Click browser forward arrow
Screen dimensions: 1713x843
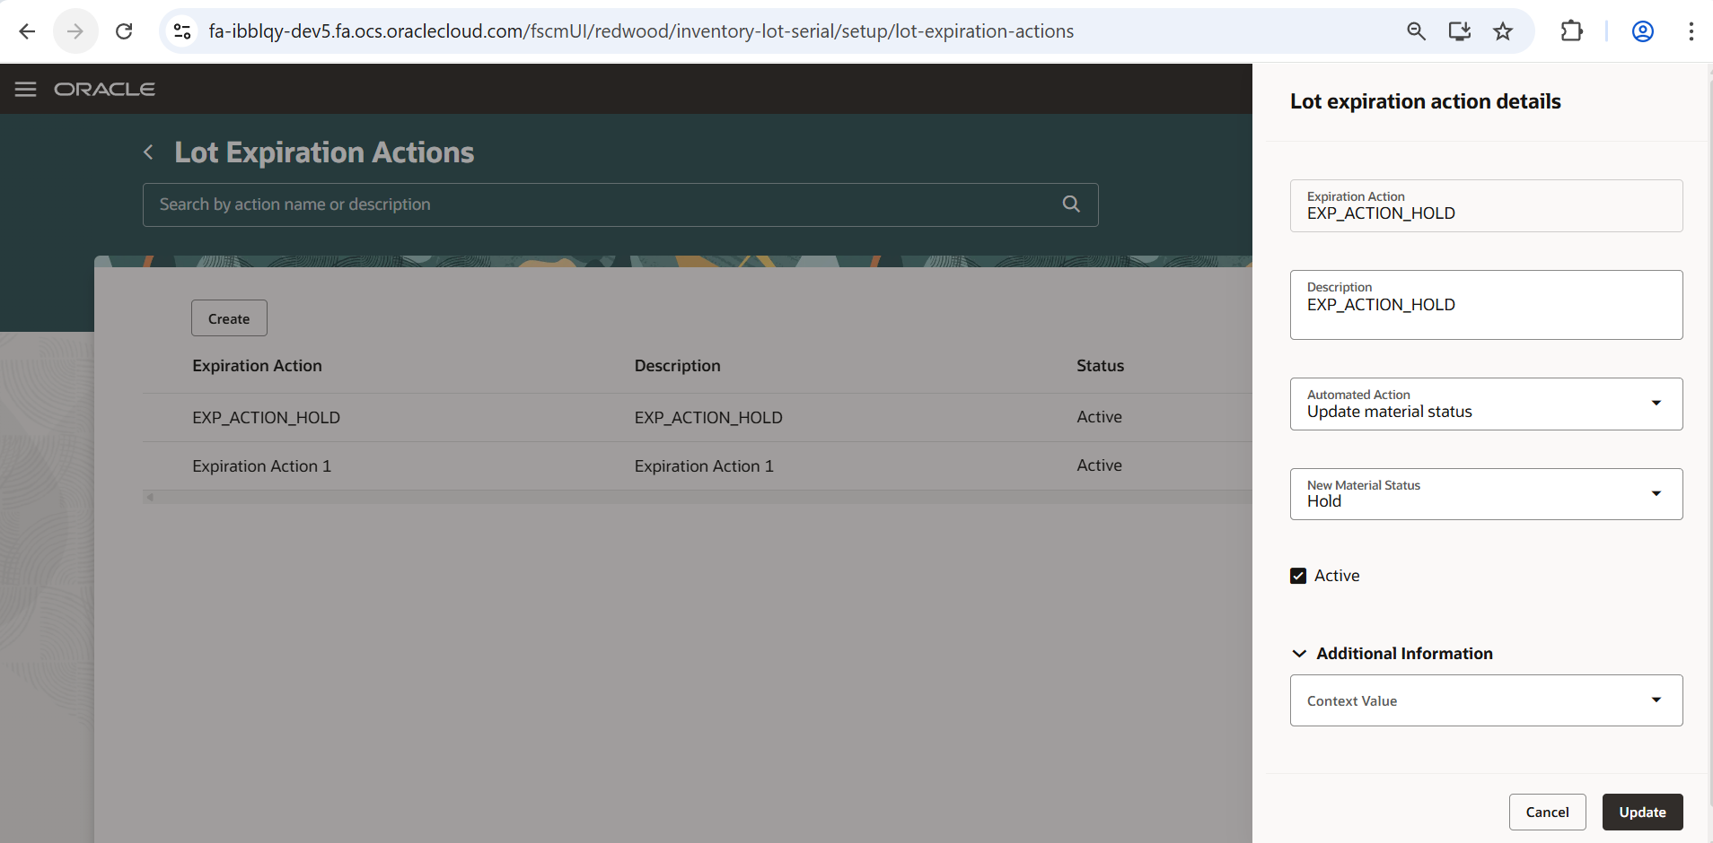[x=75, y=31]
